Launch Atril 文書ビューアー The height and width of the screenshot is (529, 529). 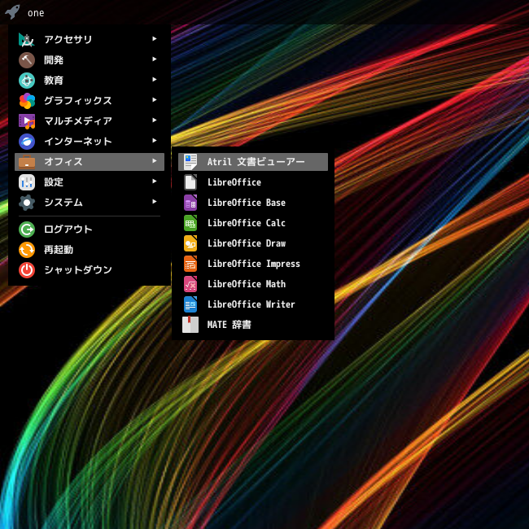coord(253,162)
